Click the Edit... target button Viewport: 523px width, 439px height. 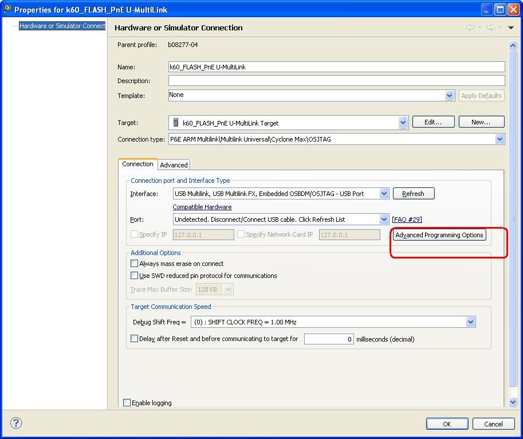pyautogui.click(x=433, y=122)
